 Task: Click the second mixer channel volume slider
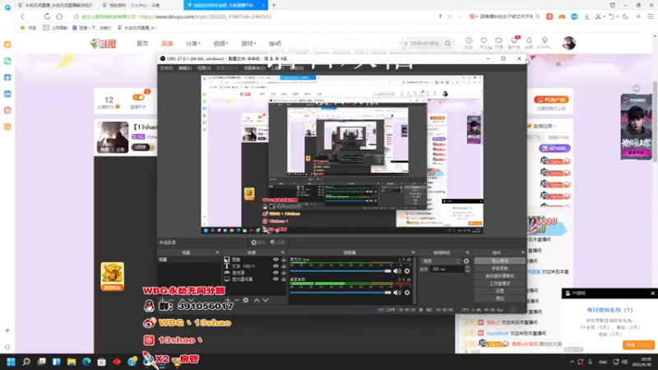tap(341, 293)
